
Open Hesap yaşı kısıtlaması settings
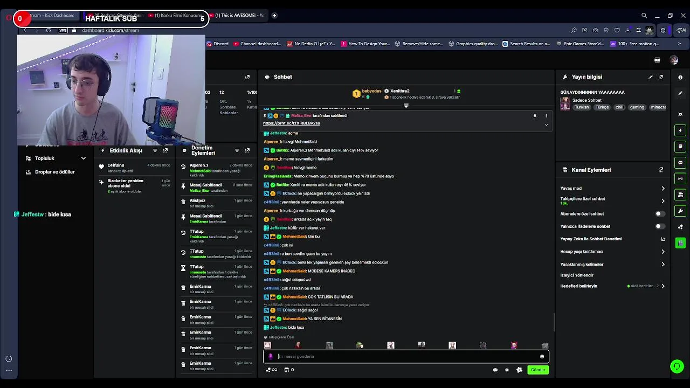[612, 252]
